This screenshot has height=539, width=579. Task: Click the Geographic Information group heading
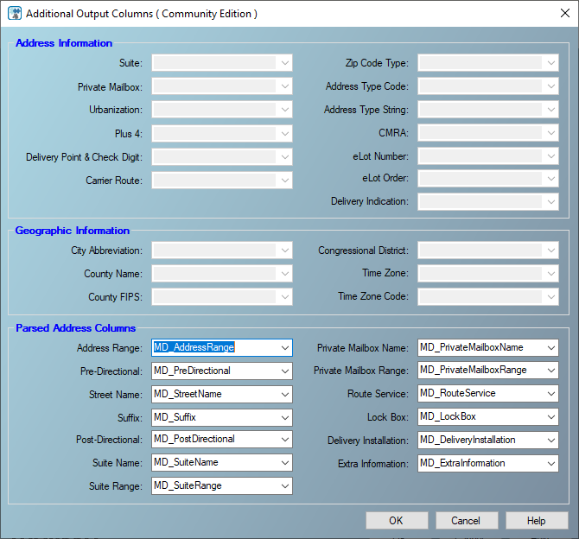click(x=73, y=231)
